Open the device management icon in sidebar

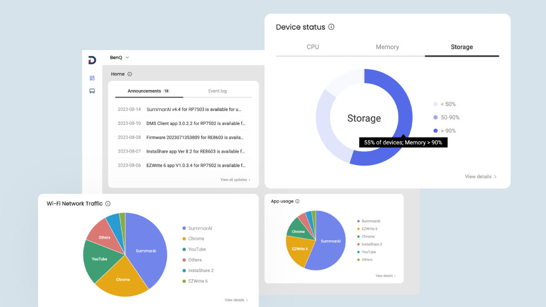[x=92, y=91]
